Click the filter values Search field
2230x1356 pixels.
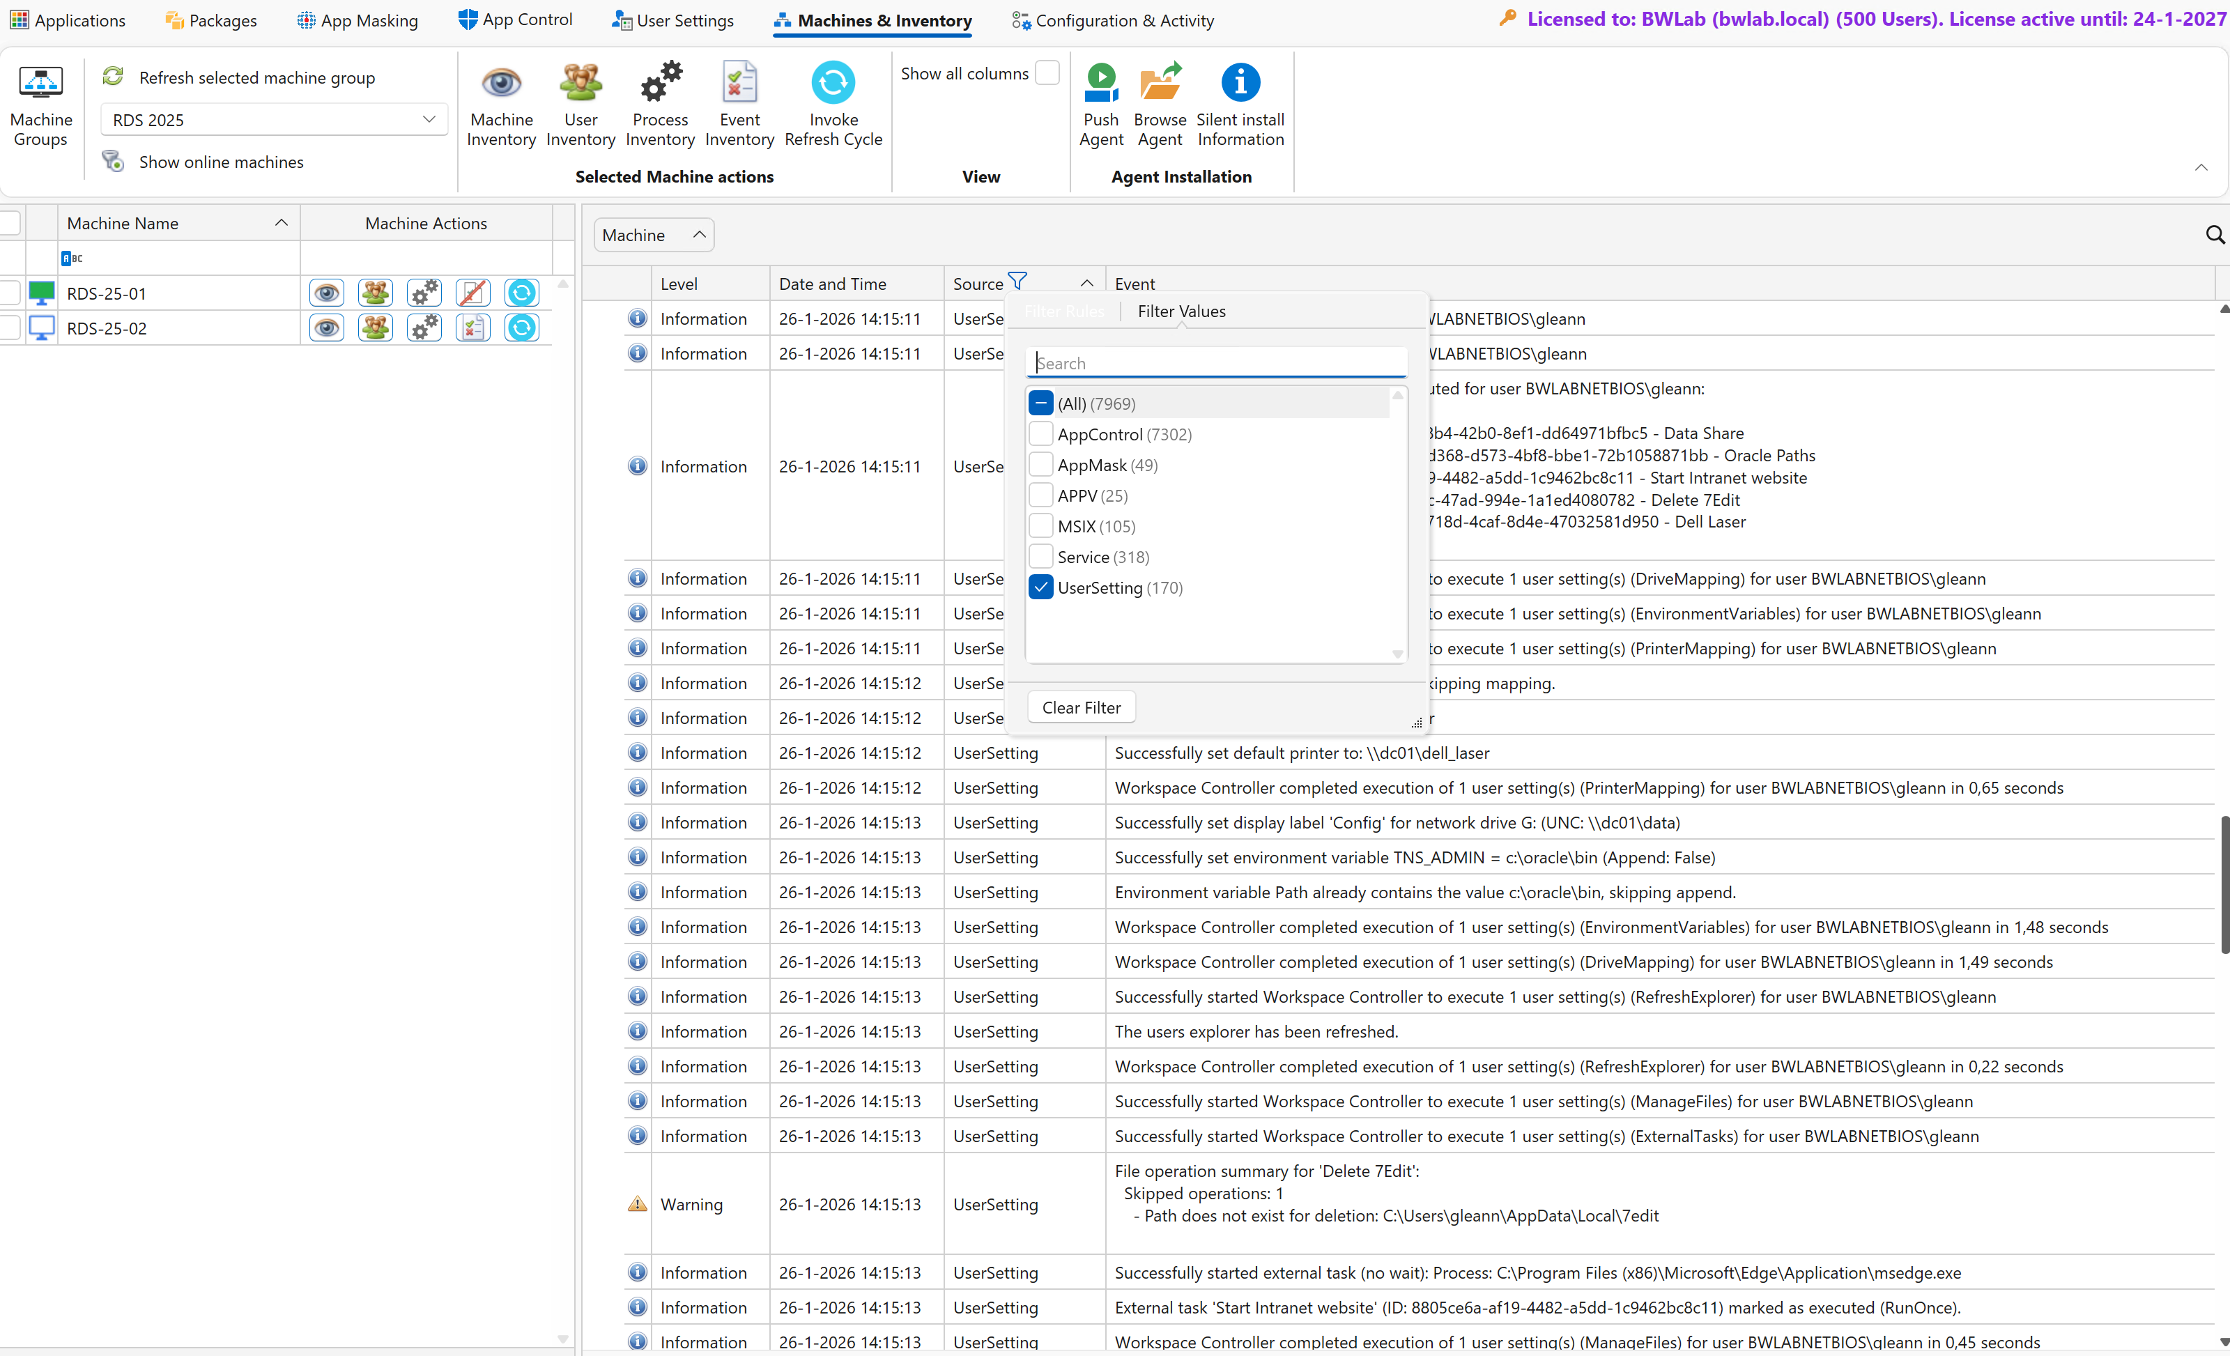tap(1215, 363)
